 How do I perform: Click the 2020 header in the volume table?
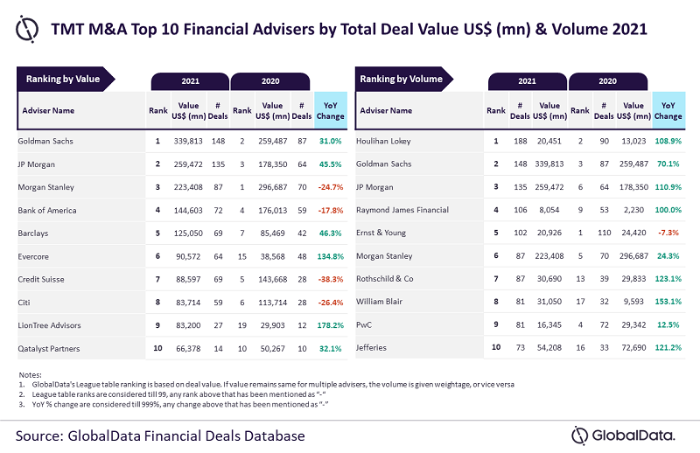coord(606,81)
